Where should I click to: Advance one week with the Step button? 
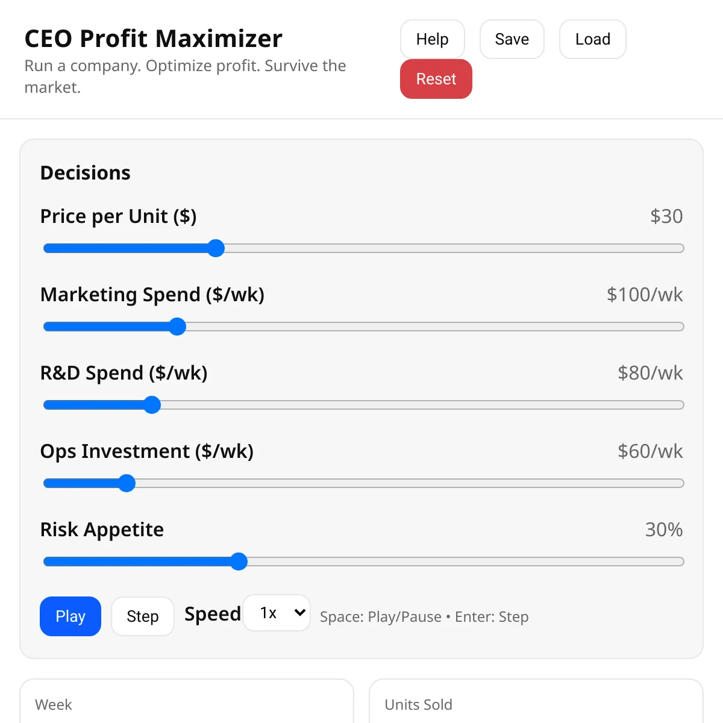pos(142,616)
